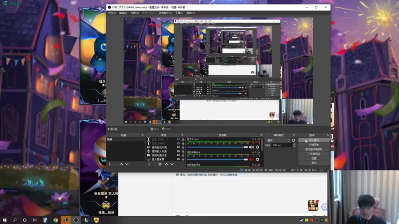Open the scene transition type dropdown
Image resolution: width=399 pixels, height=224 pixels.
pyautogui.click(x=278, y=140)
